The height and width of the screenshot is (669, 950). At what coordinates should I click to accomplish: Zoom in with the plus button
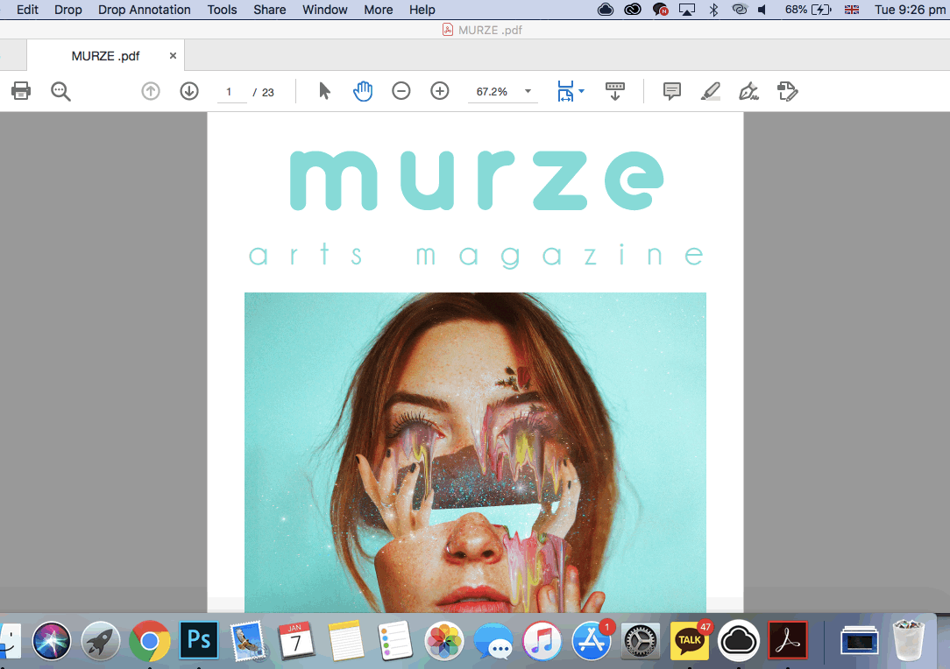click(440, 91)
